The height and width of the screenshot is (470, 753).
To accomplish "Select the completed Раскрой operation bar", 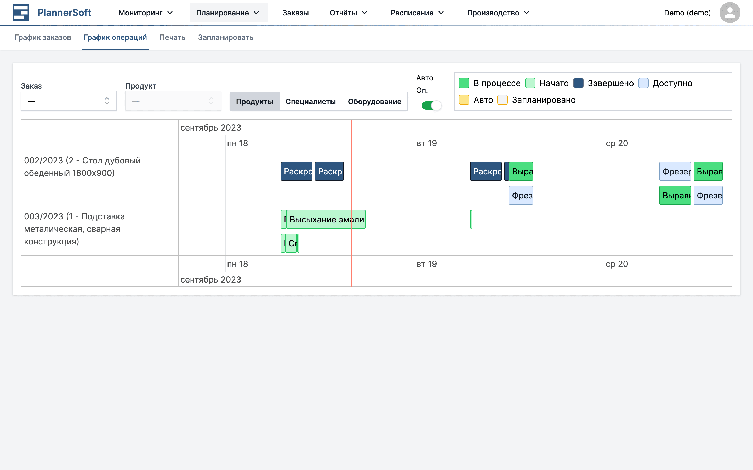I will click(296, 171).
